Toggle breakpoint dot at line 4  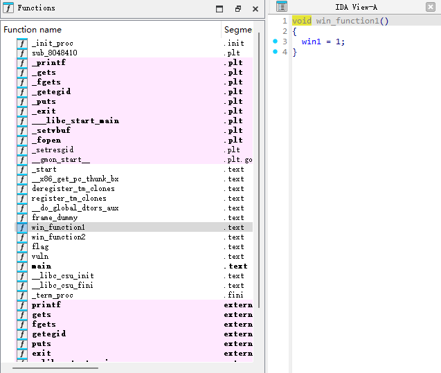click(275, 52)
